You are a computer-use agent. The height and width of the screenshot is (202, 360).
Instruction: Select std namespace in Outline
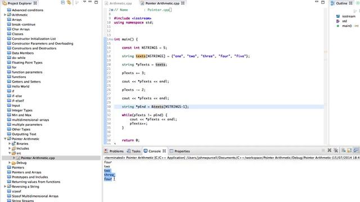click(344, 21)
